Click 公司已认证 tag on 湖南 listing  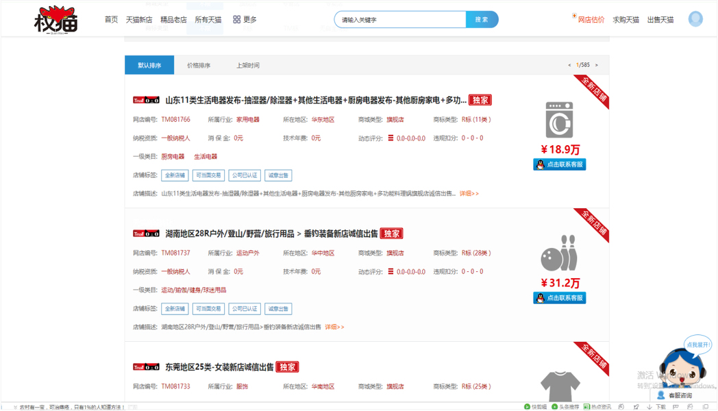[245, 309]
